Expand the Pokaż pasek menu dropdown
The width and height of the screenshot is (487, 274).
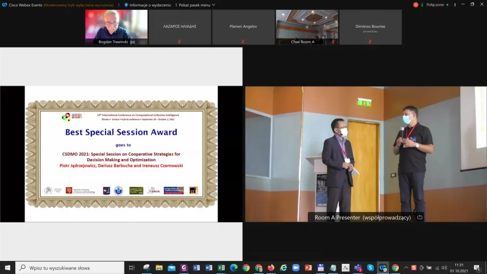[x=197, y=5]
